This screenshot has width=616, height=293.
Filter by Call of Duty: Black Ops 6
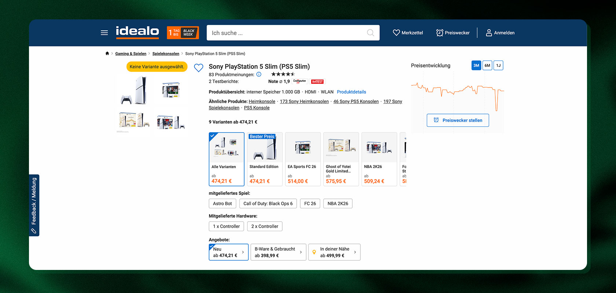(x=268, y=204)
